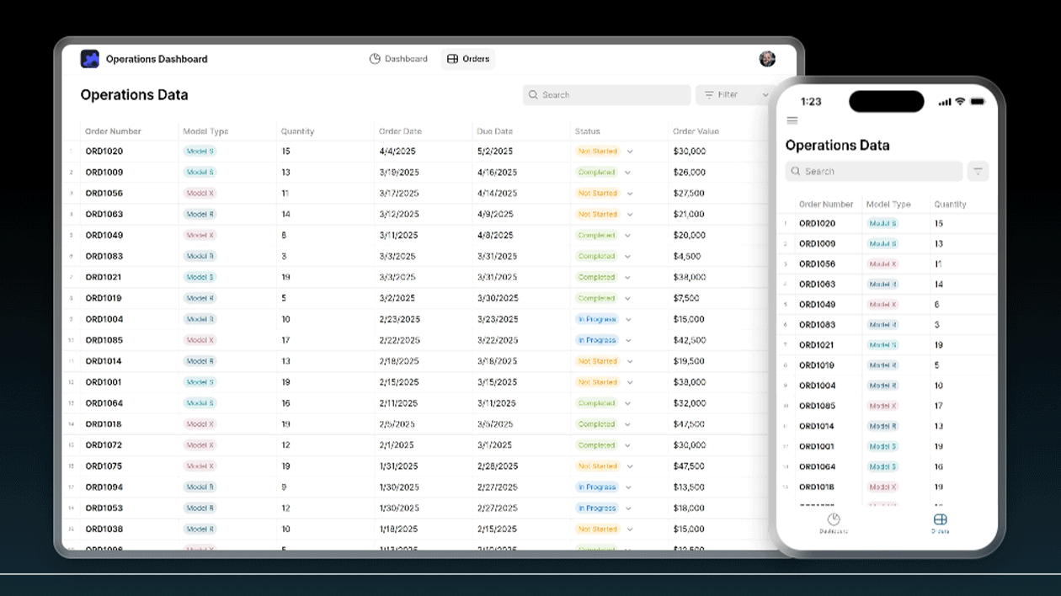Screen dimensions: 1061x596
Task: Click the Due Date column header
Action: tap(494, 131)
